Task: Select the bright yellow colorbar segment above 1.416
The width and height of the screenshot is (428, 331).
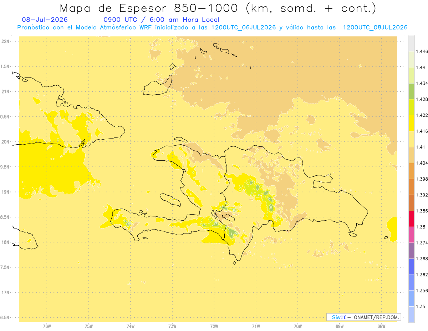Action: (x=411, y=123)
